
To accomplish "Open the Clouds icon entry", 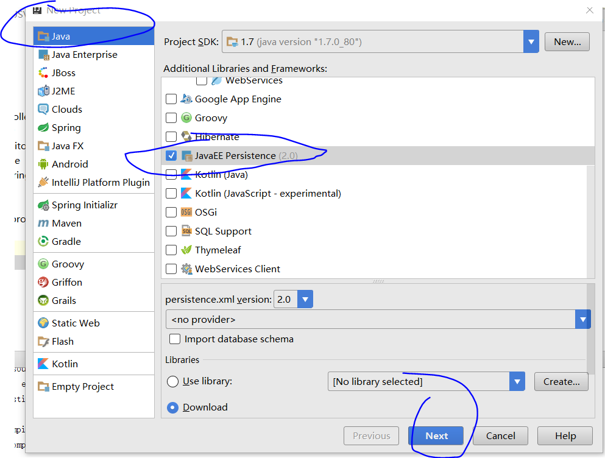I will (x=43, y=109).
